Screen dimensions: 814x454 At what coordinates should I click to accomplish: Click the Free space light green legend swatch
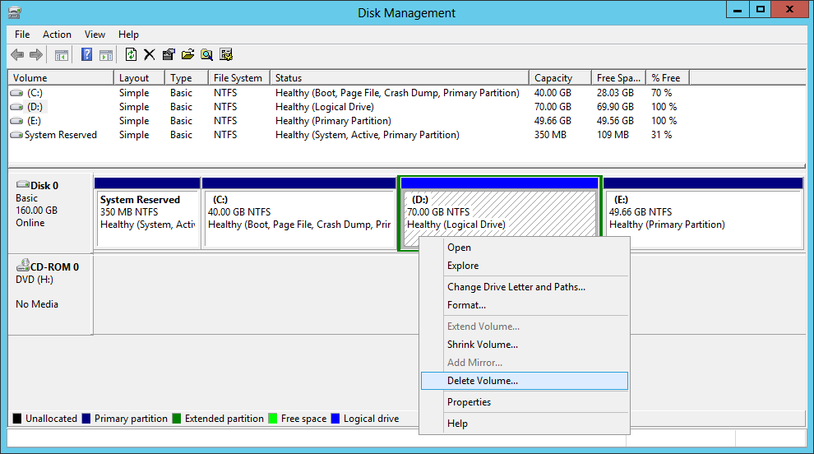272,419
